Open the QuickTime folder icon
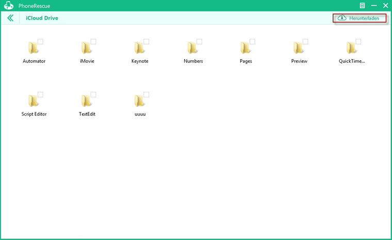392x240 pixels. tap(351, 48)
